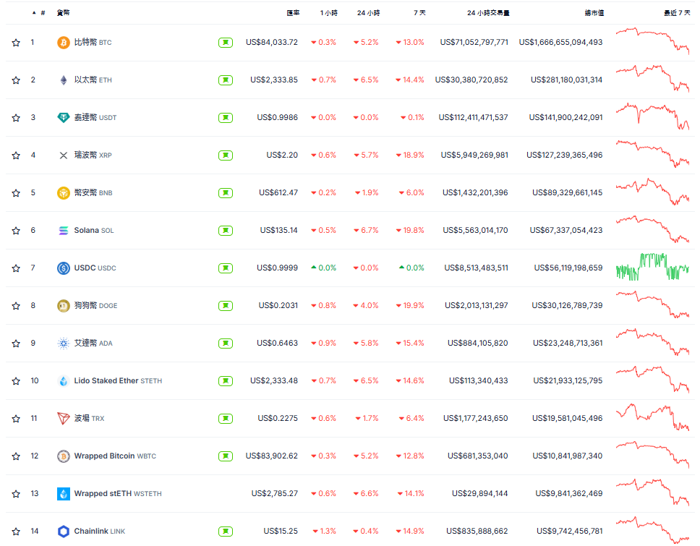Screen dimensions: 700x546
Task: Toggle favorite star for DOGE row
Action: click(16, 306)
